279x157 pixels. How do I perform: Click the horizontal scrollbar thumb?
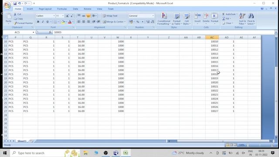pyautogui.click(x=223, y=141)
